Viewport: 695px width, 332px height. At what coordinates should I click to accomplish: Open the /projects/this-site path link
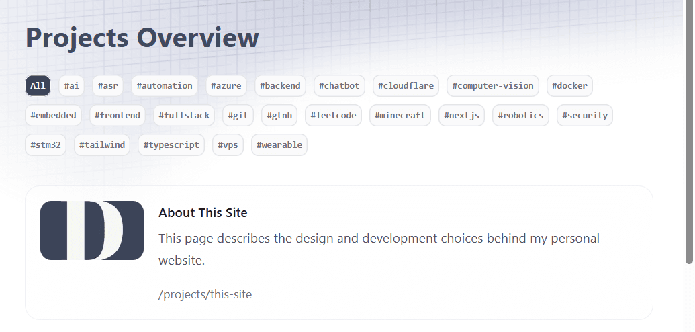205,294
